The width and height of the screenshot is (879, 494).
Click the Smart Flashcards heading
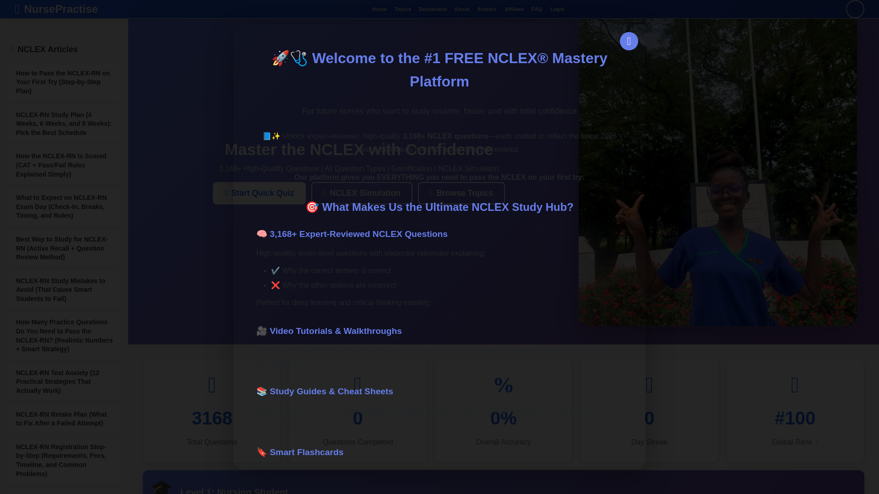click(300, 452)
